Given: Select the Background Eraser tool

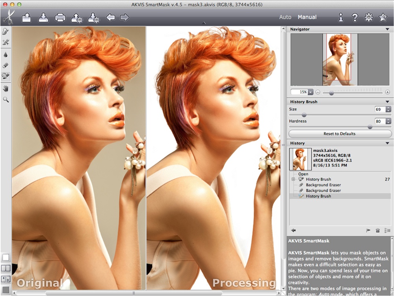Looking at the screenshot, I should (6, 65).
